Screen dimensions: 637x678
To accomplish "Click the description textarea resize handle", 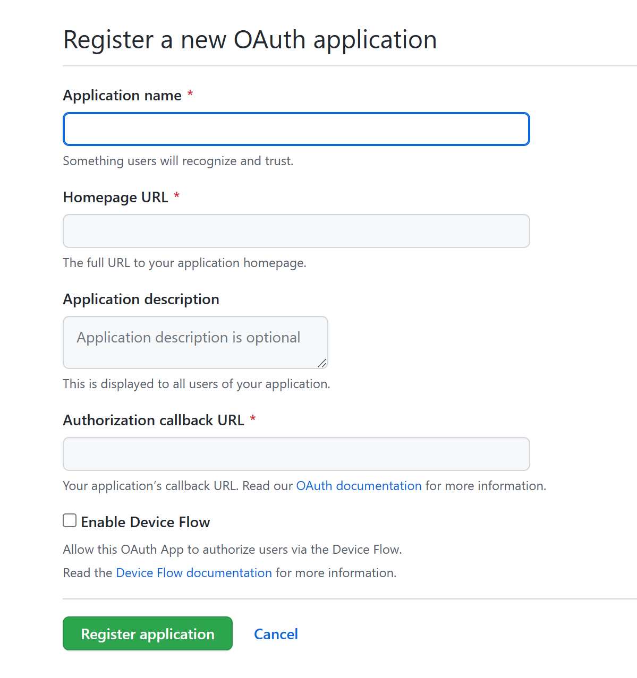I will click(322, 363).
